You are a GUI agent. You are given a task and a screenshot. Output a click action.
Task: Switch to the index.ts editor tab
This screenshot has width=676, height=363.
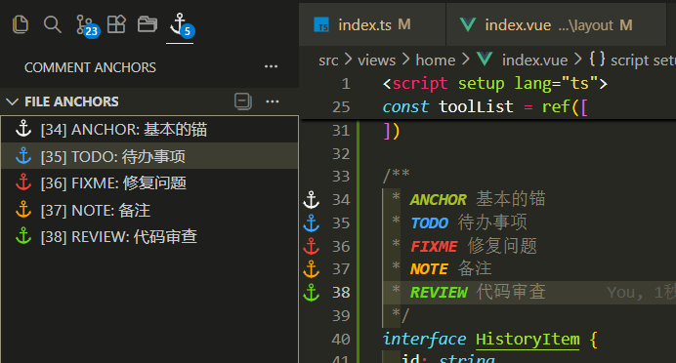pos(372,25)
